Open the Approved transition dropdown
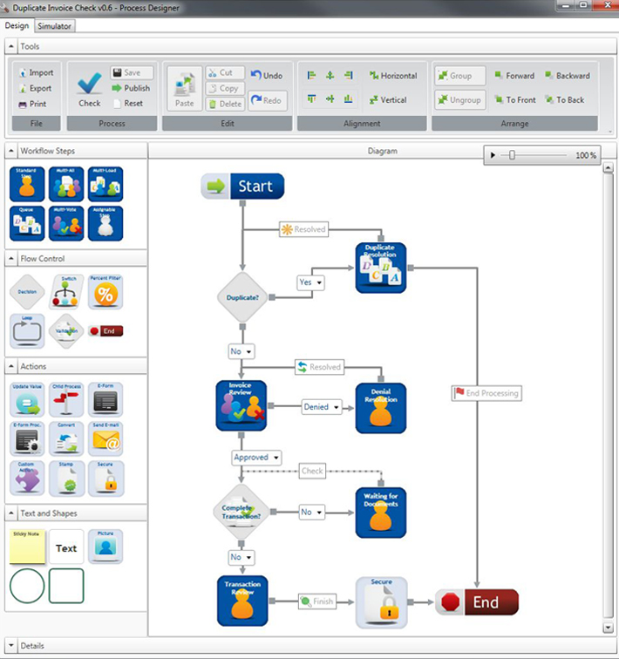The width and height of the screenshot is (619, 659). point(276,458)
